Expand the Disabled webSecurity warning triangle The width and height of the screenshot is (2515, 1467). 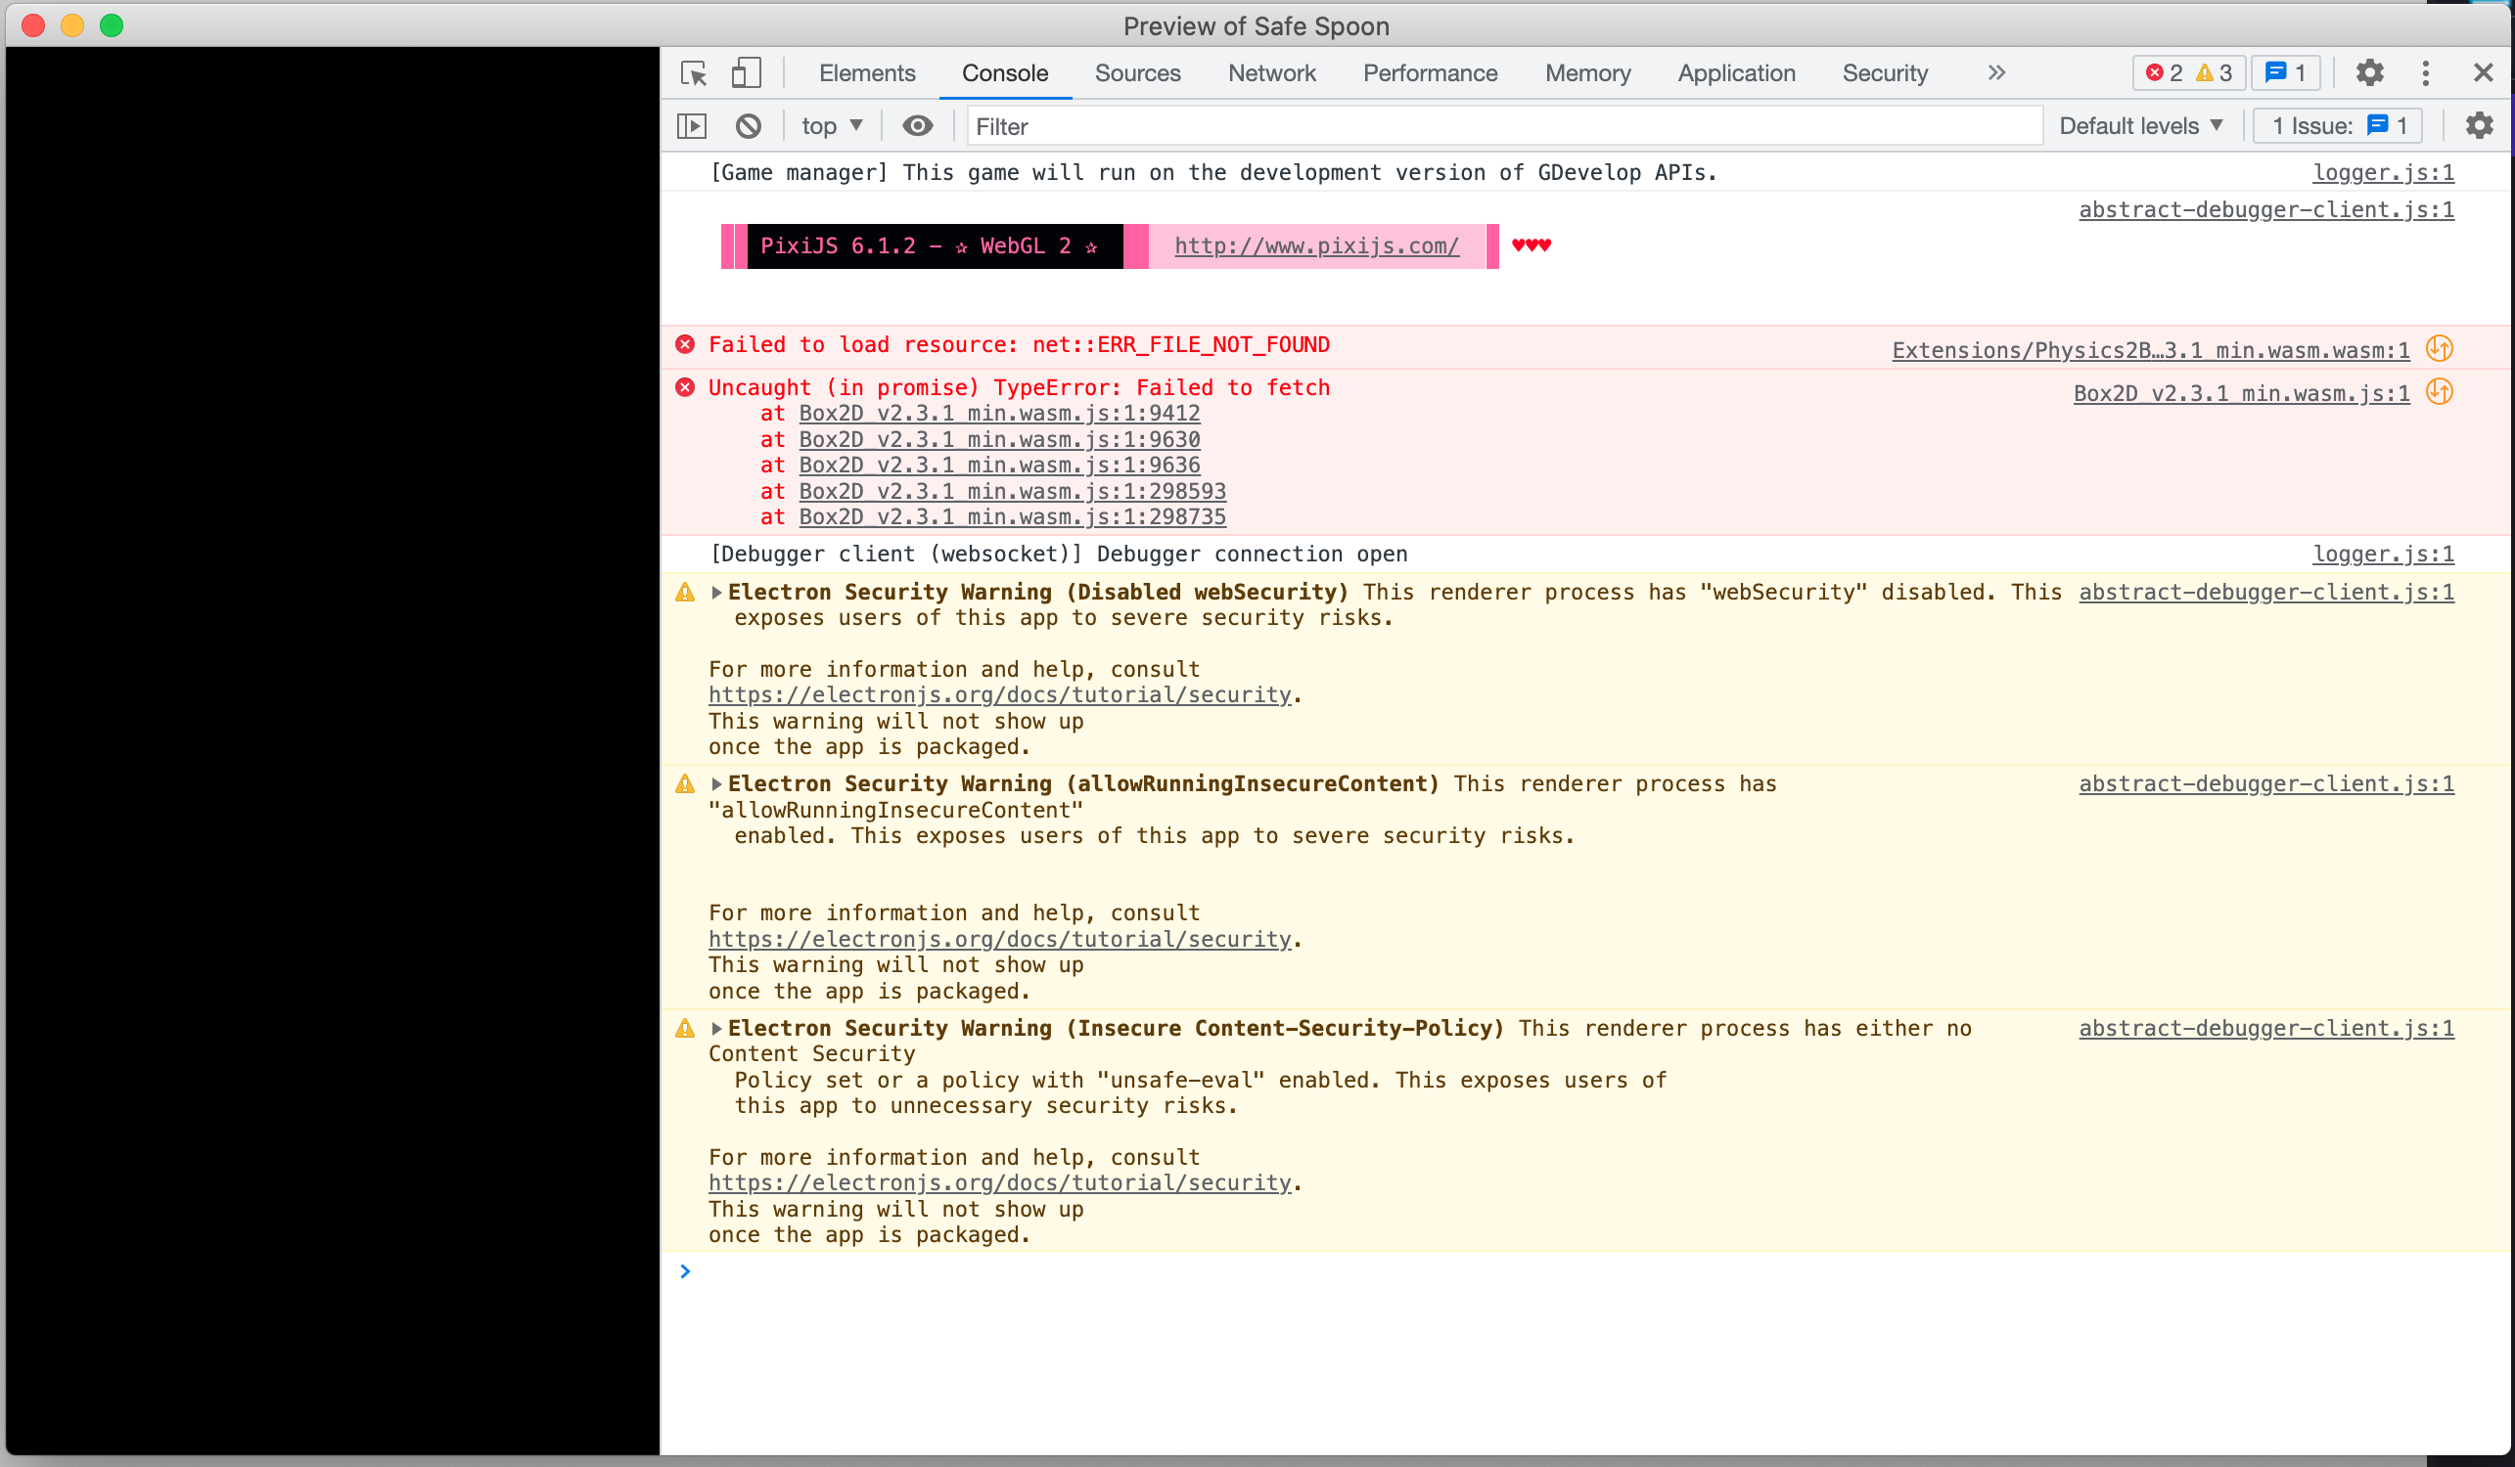point(716,592)
